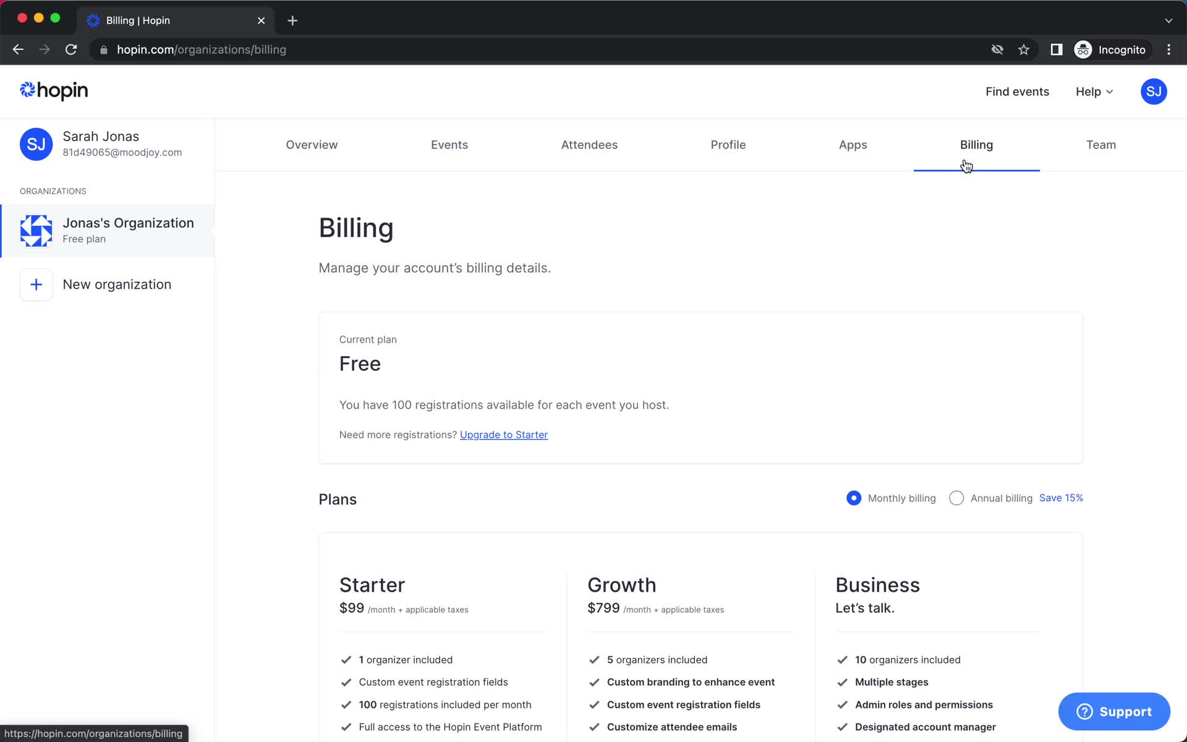Reload the page

tap(71, 49)
